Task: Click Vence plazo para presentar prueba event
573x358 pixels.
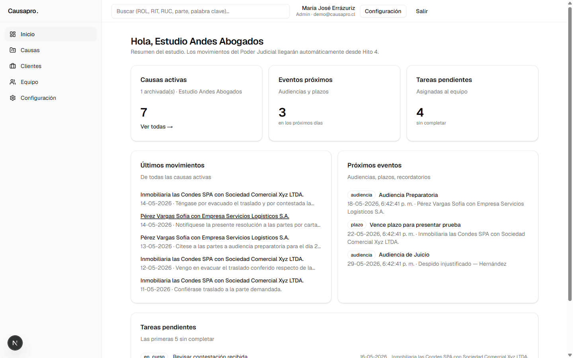Action: [x=415, y=225]
